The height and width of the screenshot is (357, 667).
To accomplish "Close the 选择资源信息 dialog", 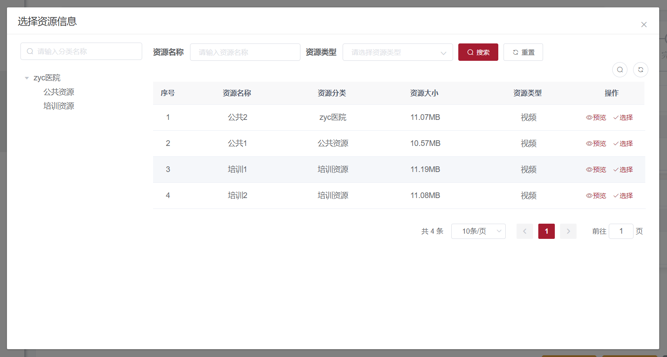I will [x=644, y=25].
